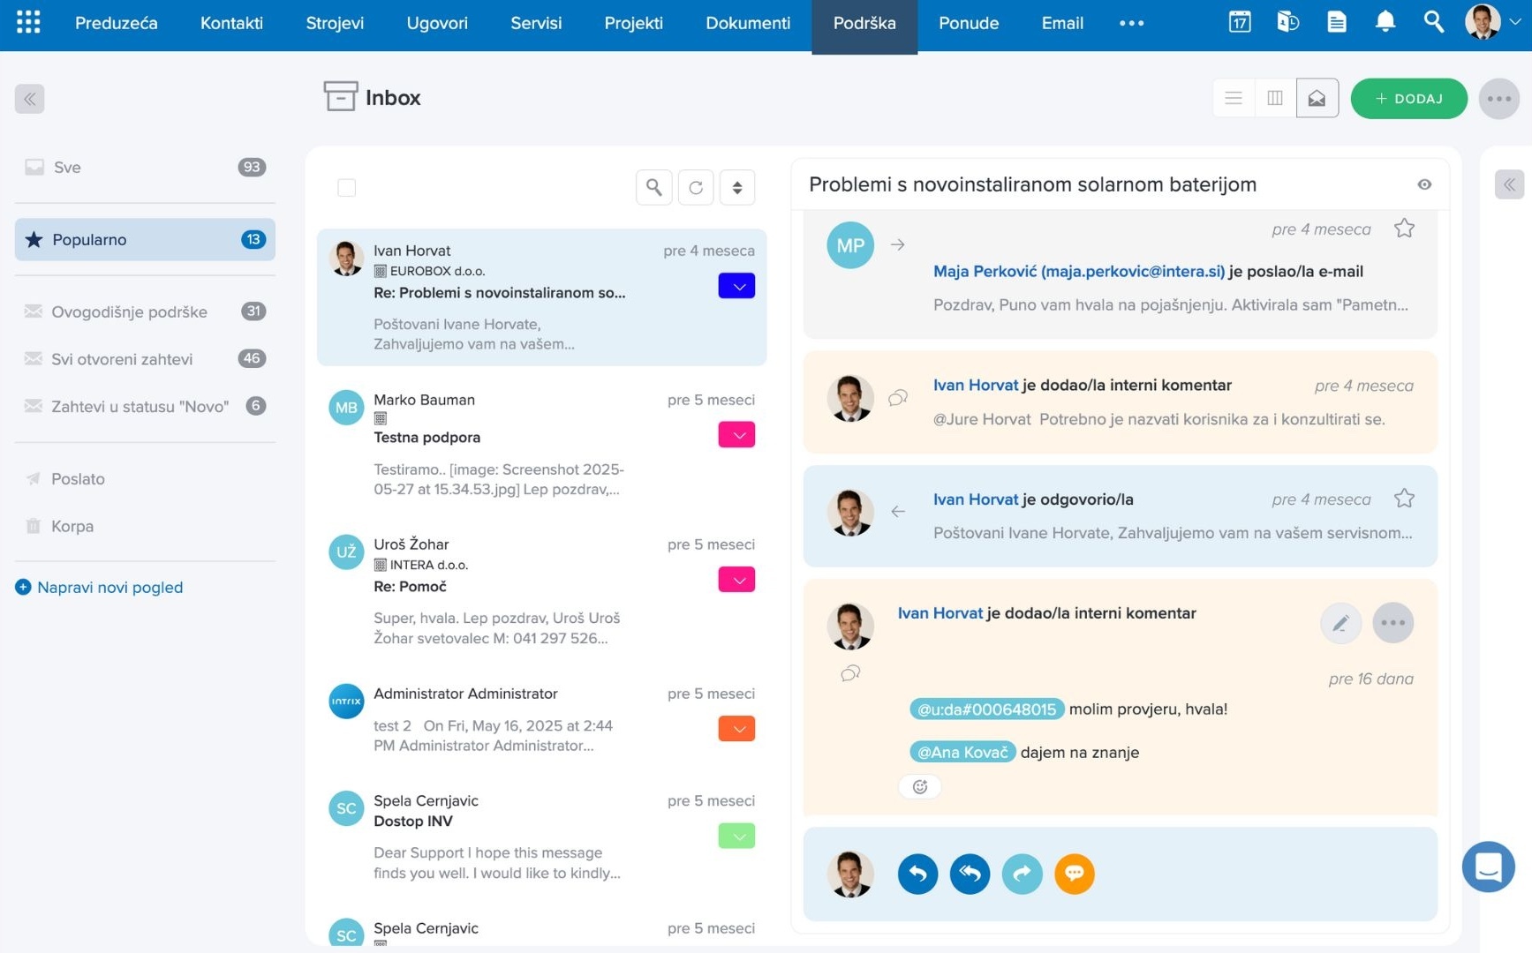This screenshot has width=1532, height=953.
Task: Open blue status dropdown on Ivan Horvat ticket
Action: coord(736,286)
